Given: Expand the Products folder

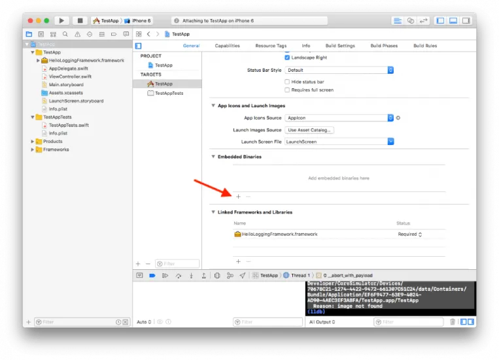Looking at the screenshot, I should point(33,141).
